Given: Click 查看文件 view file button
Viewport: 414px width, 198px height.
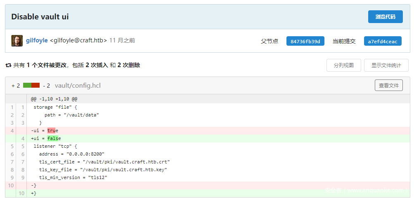Looking at the screenshot, I should (389, 85).
